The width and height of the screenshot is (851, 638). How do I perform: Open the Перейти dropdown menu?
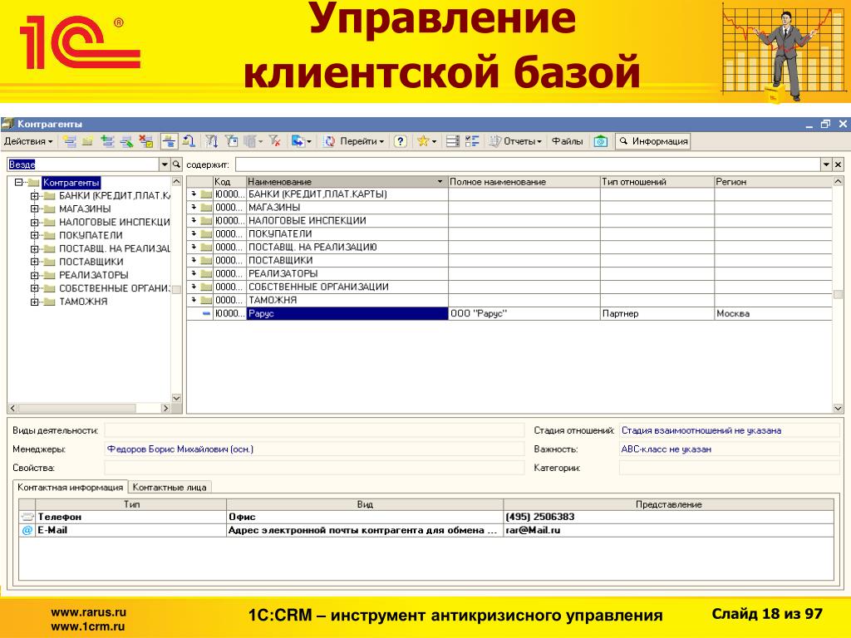362,141
